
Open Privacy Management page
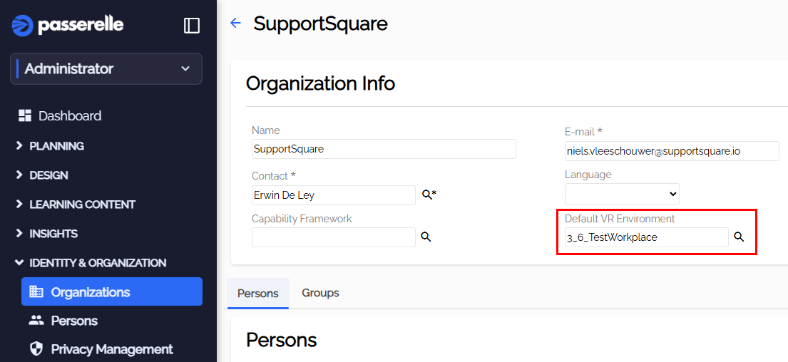click(x=111, y=349)
